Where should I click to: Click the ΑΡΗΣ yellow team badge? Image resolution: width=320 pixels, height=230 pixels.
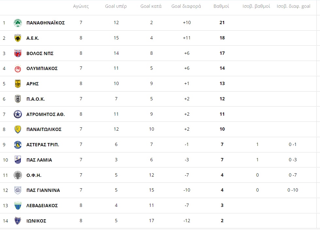click(18, 84)
